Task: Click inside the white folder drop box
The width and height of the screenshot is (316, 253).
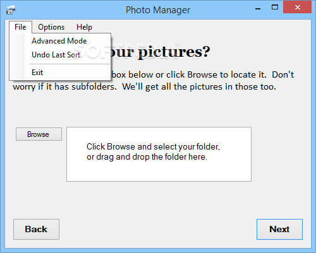Action: point(159,154)
